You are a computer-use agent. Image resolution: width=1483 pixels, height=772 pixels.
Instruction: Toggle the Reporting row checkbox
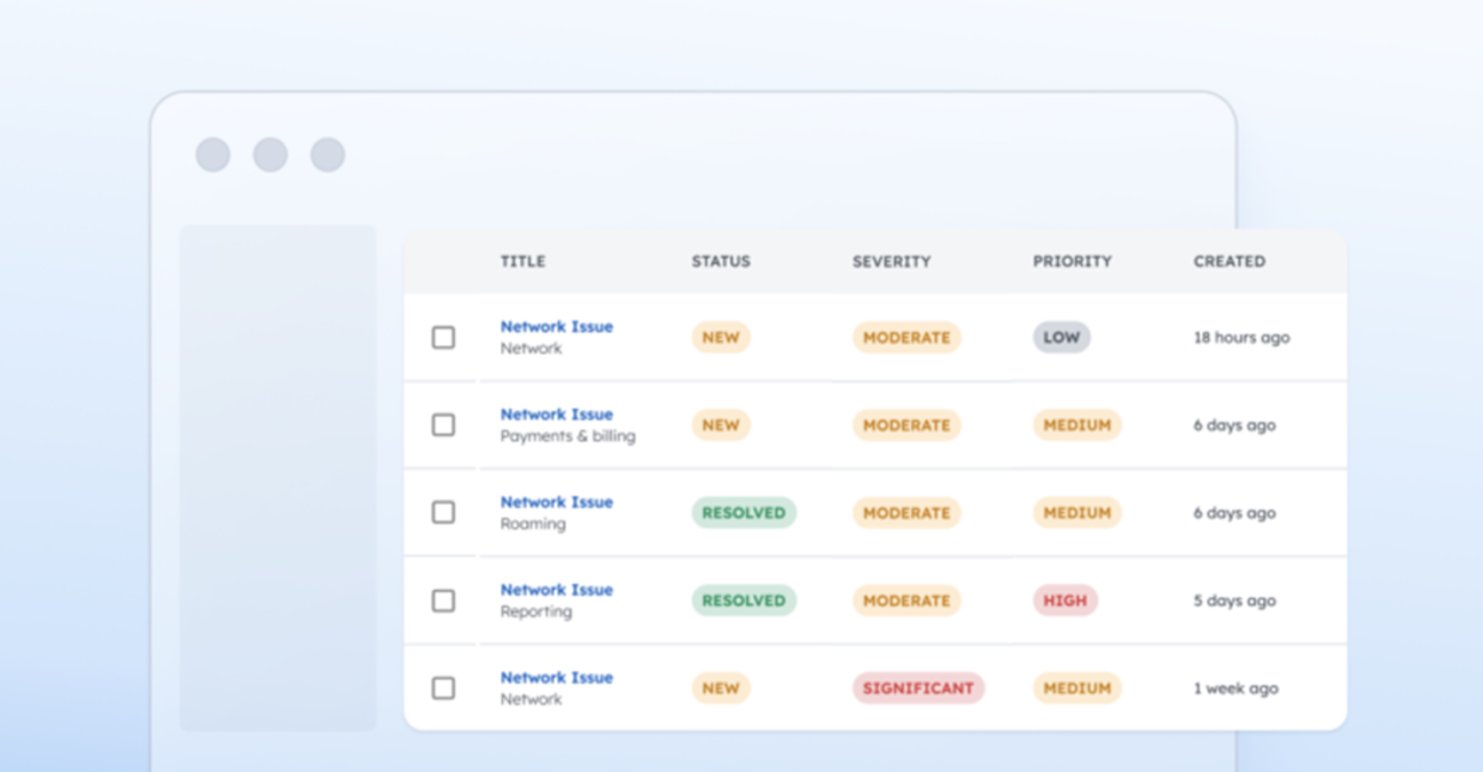coord(443,601)
